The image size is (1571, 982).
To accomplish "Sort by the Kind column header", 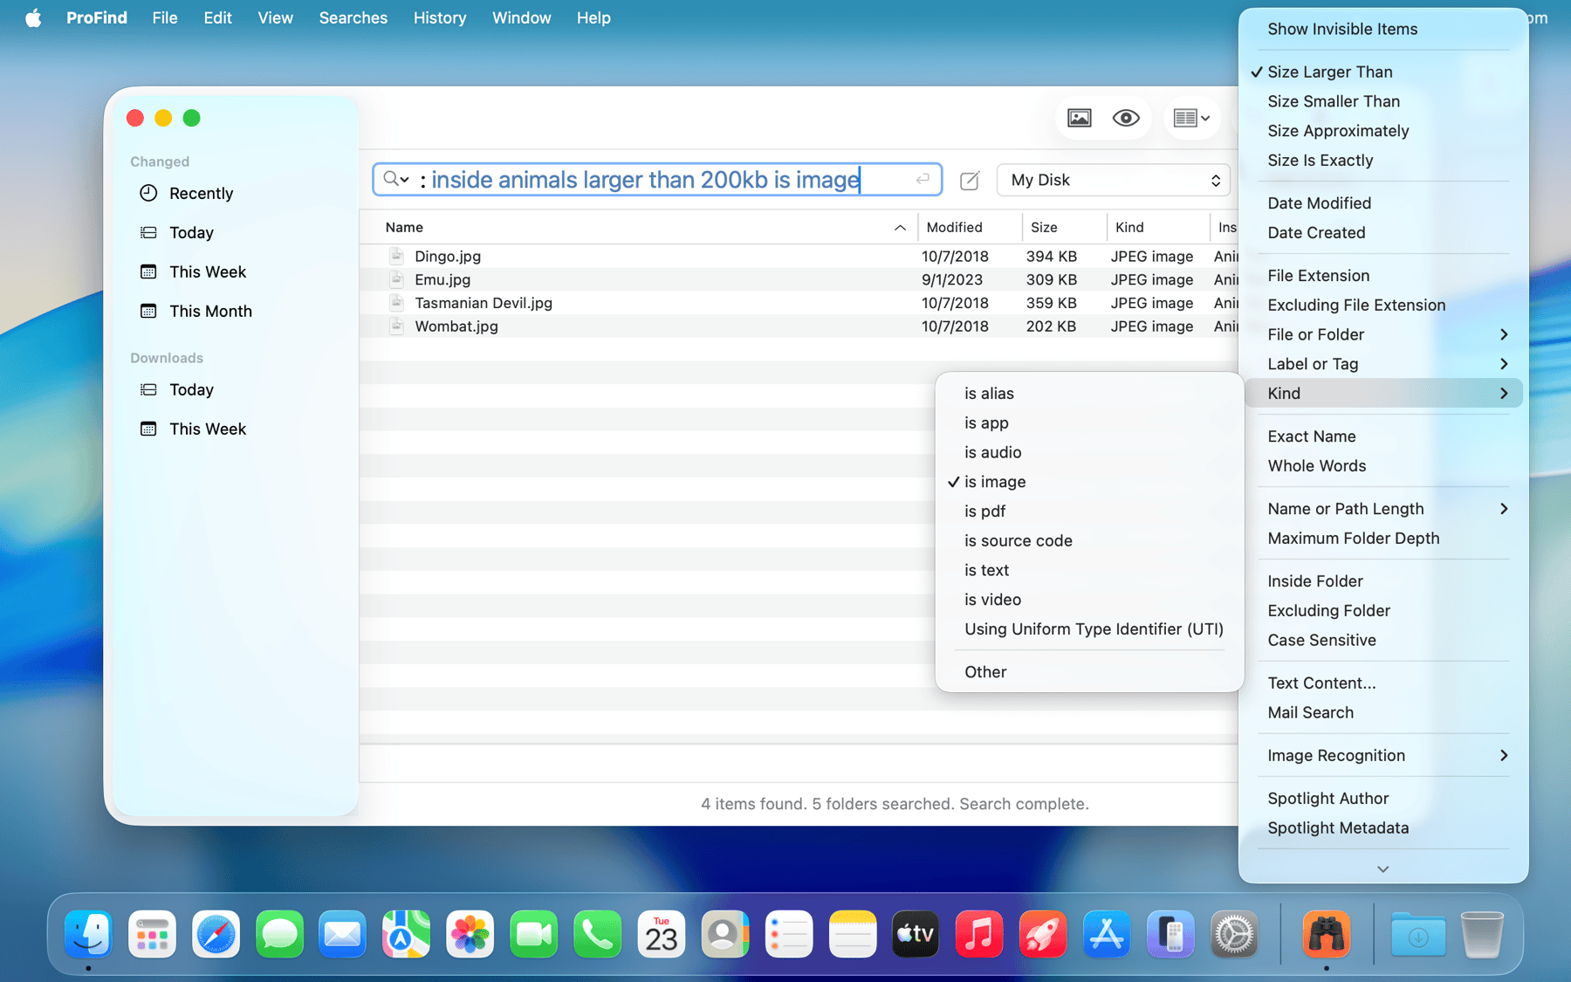I will (1158, 227).
